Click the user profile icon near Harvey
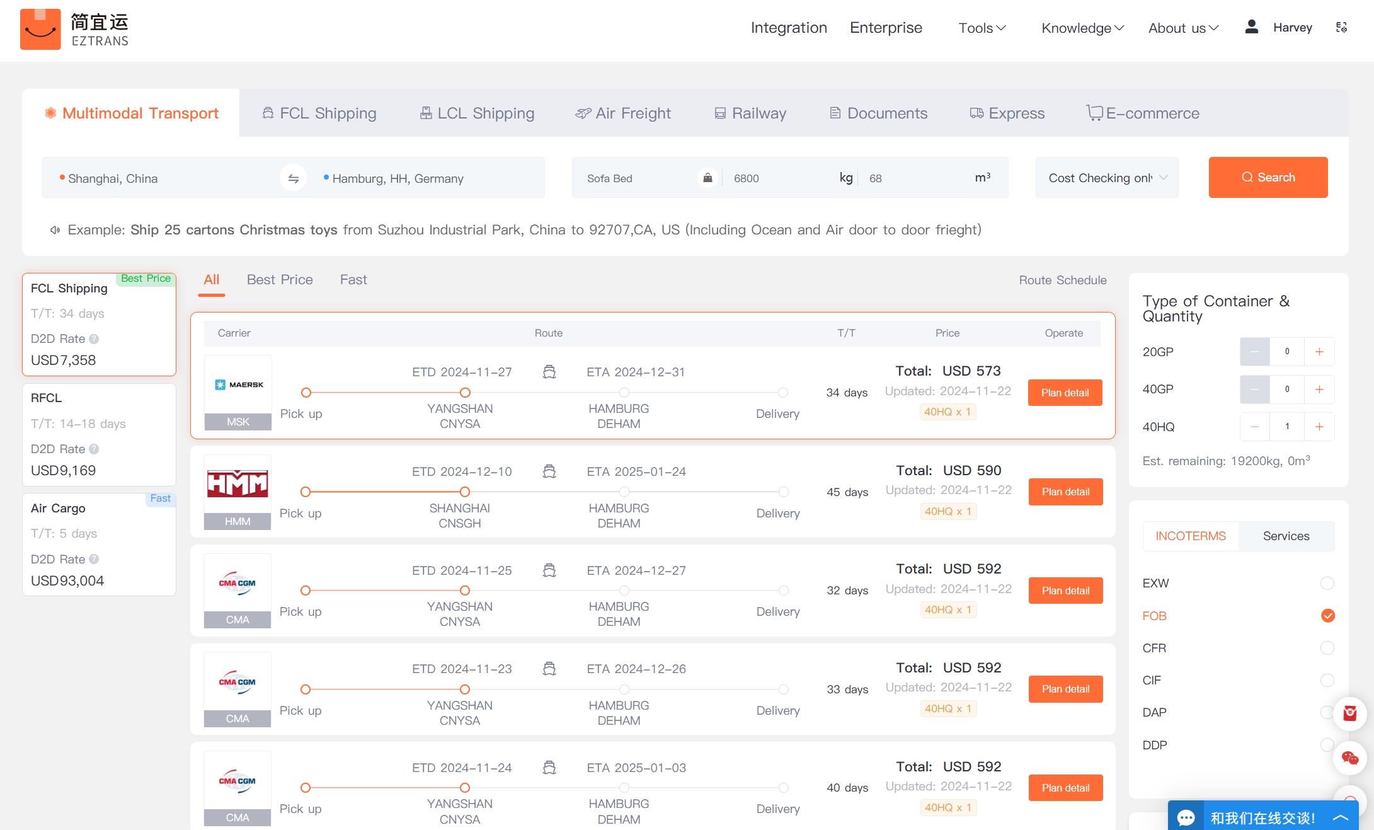The width and height of the screenshot is (1374, 830). pyautogui.click(x=1251, y=27)
